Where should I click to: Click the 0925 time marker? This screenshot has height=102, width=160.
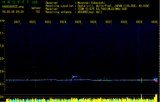78,22
